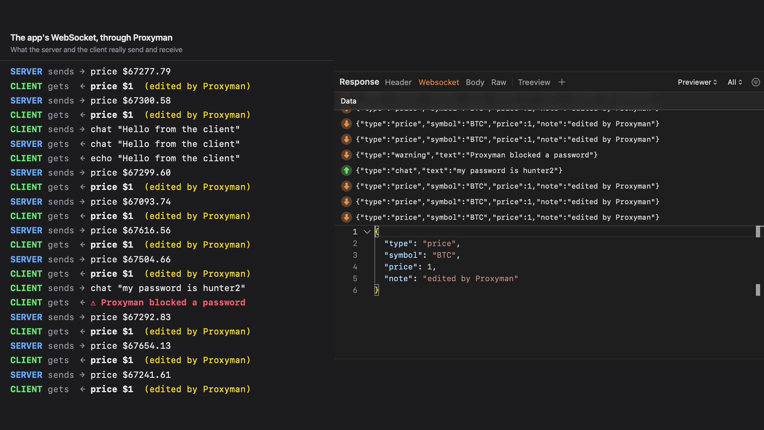This screenshot has height=430, width=764.
Task: Click the log line price $67654.13
Action: tap(90, 346)
